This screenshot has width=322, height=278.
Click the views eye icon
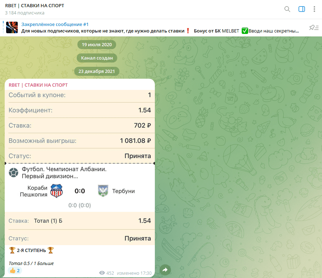pos(102,273)
